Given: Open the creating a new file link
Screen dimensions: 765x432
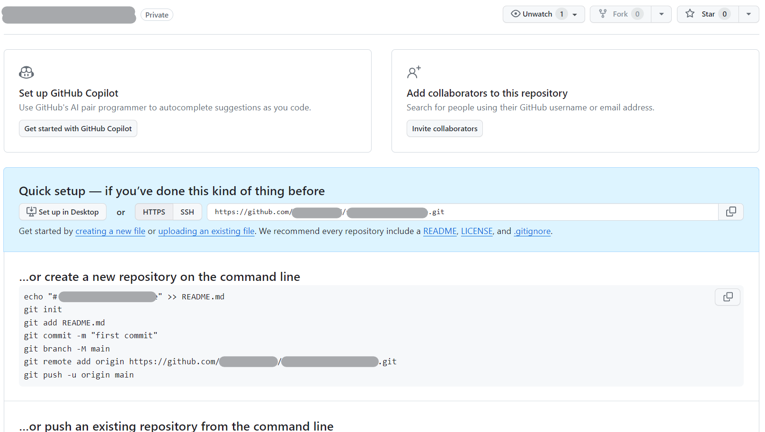Looking at the screenshot, I should pos(110,231).
